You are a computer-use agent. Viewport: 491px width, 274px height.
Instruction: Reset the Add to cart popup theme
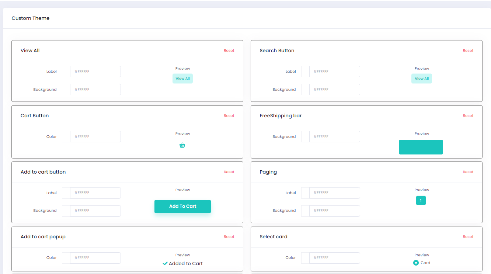pyautogui.click(x=229, y=237)
